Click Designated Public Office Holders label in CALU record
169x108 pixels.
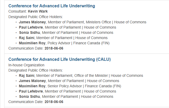[36, 71]
